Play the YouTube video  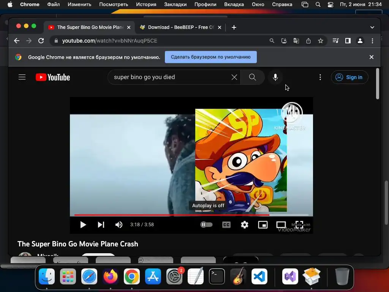click(x=83, y=225)
